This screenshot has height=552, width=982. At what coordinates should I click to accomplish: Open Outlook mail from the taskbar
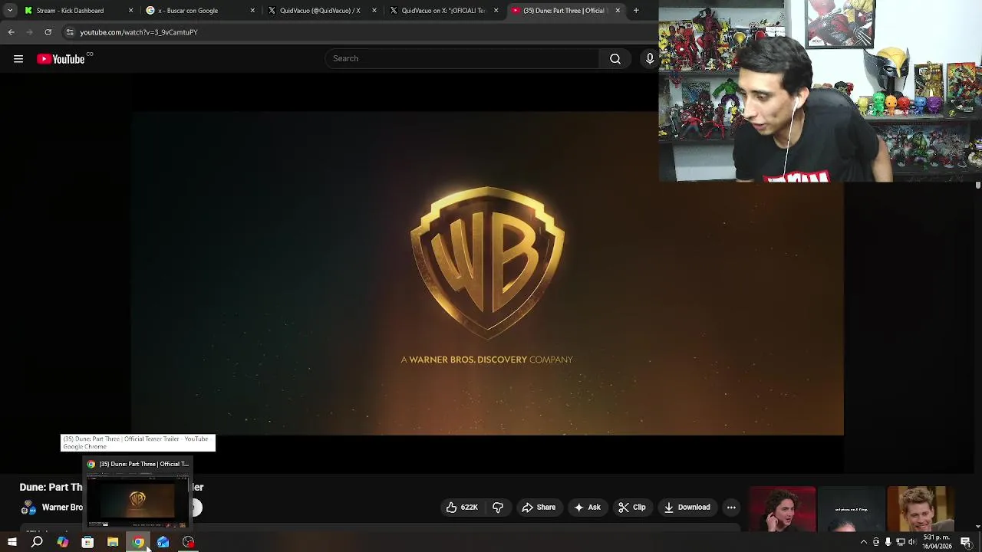pyautogui.click(x=163, y=543)
